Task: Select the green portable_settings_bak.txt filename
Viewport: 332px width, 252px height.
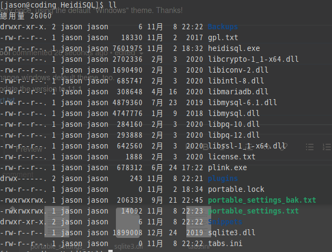Action: tap(262, 200)
